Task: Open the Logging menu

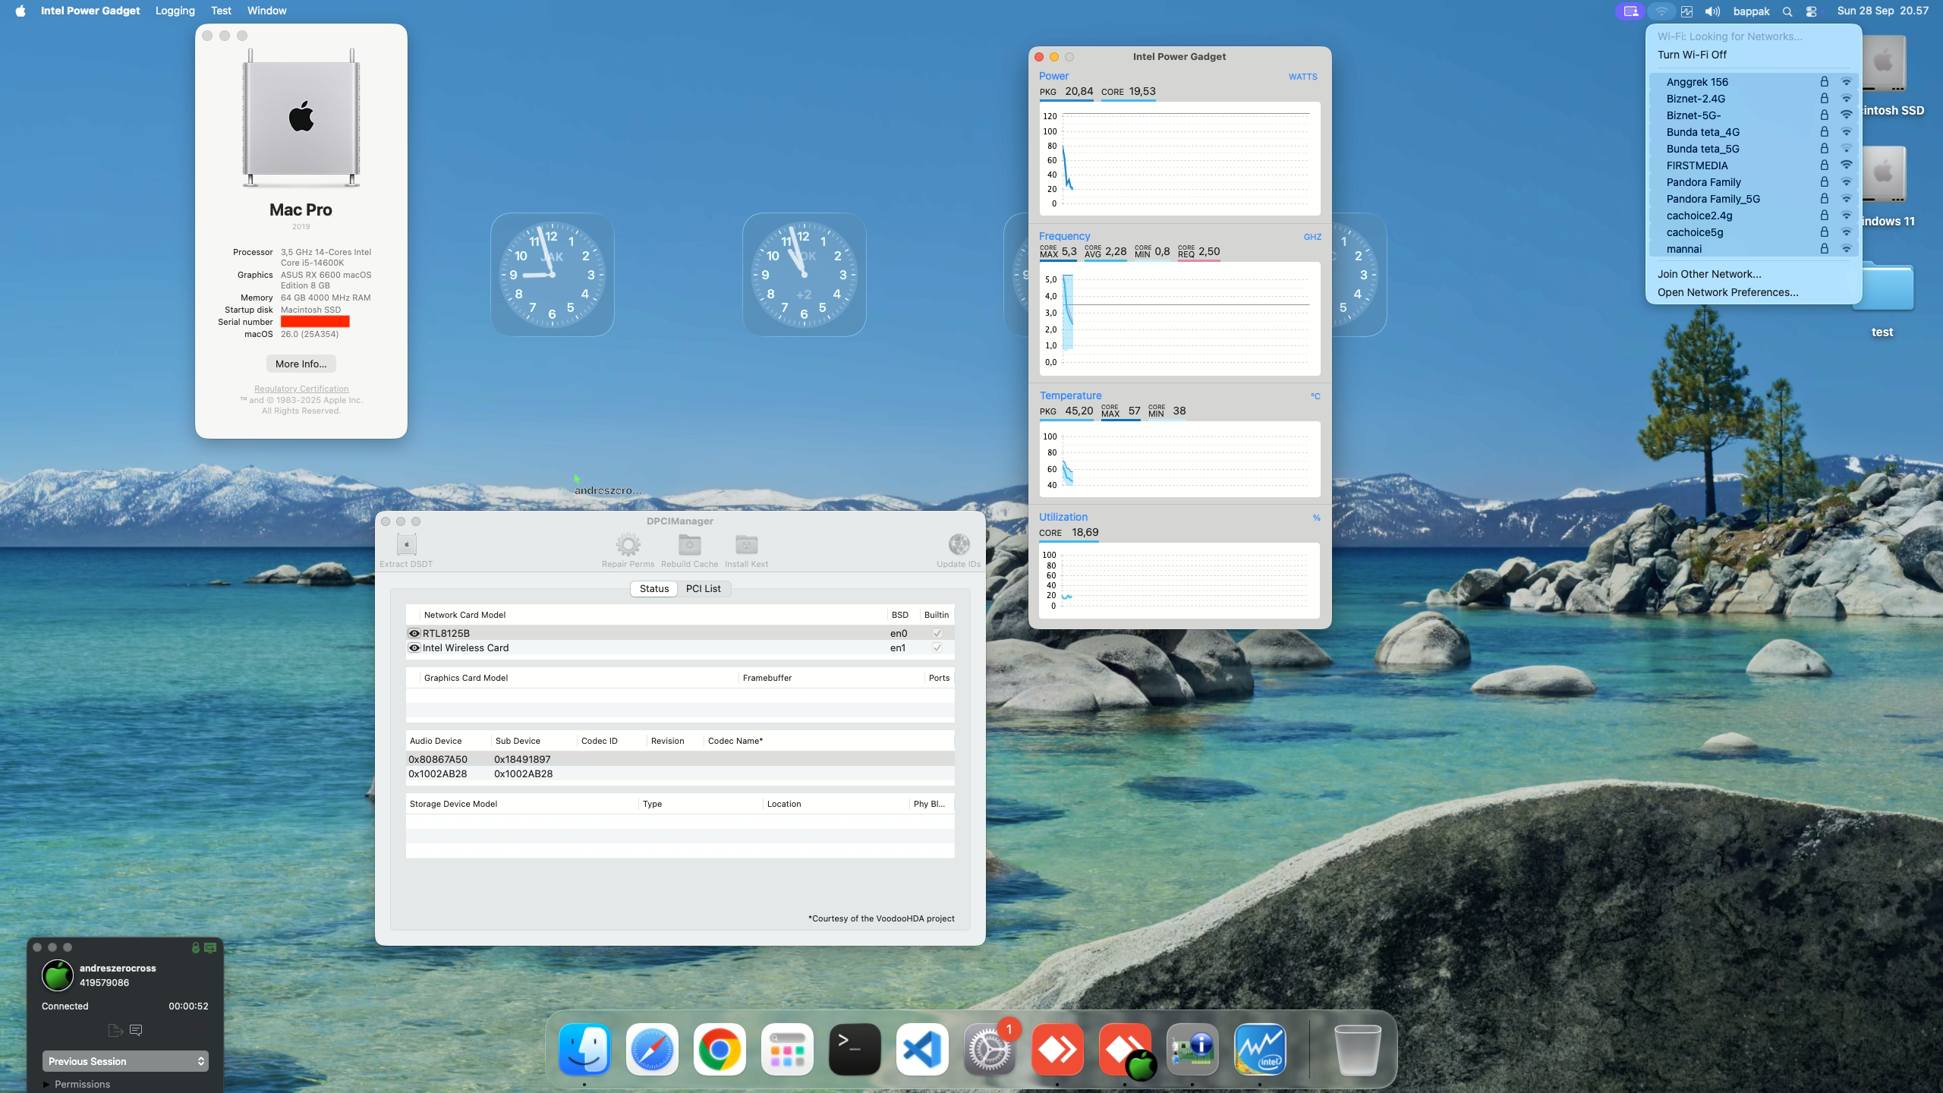Action: click(x=175, y=11)
